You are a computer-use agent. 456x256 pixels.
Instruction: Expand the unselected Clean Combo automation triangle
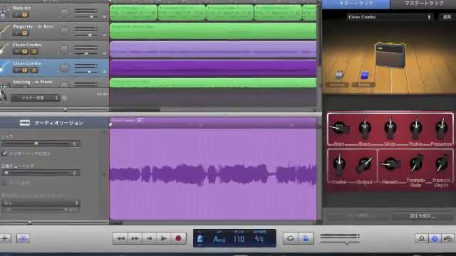coord(105,53)
